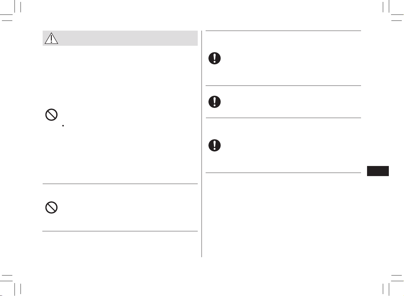Click the black index tab on the page edge
This screenshot has height=296, width=404.
point(378,171)
